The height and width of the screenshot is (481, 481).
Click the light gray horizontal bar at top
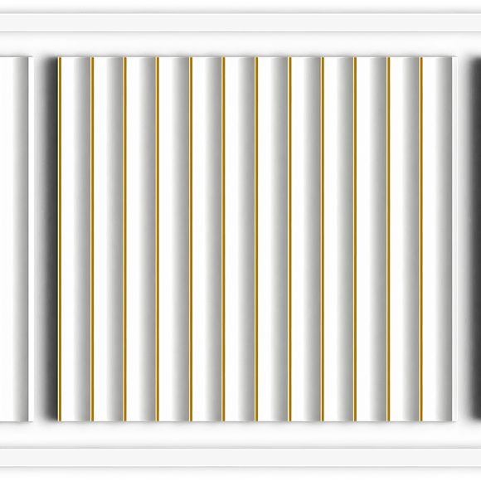click(240, 22)
